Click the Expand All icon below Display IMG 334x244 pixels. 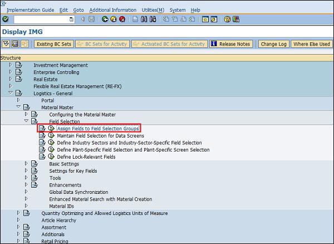click(x=6, y=44)
